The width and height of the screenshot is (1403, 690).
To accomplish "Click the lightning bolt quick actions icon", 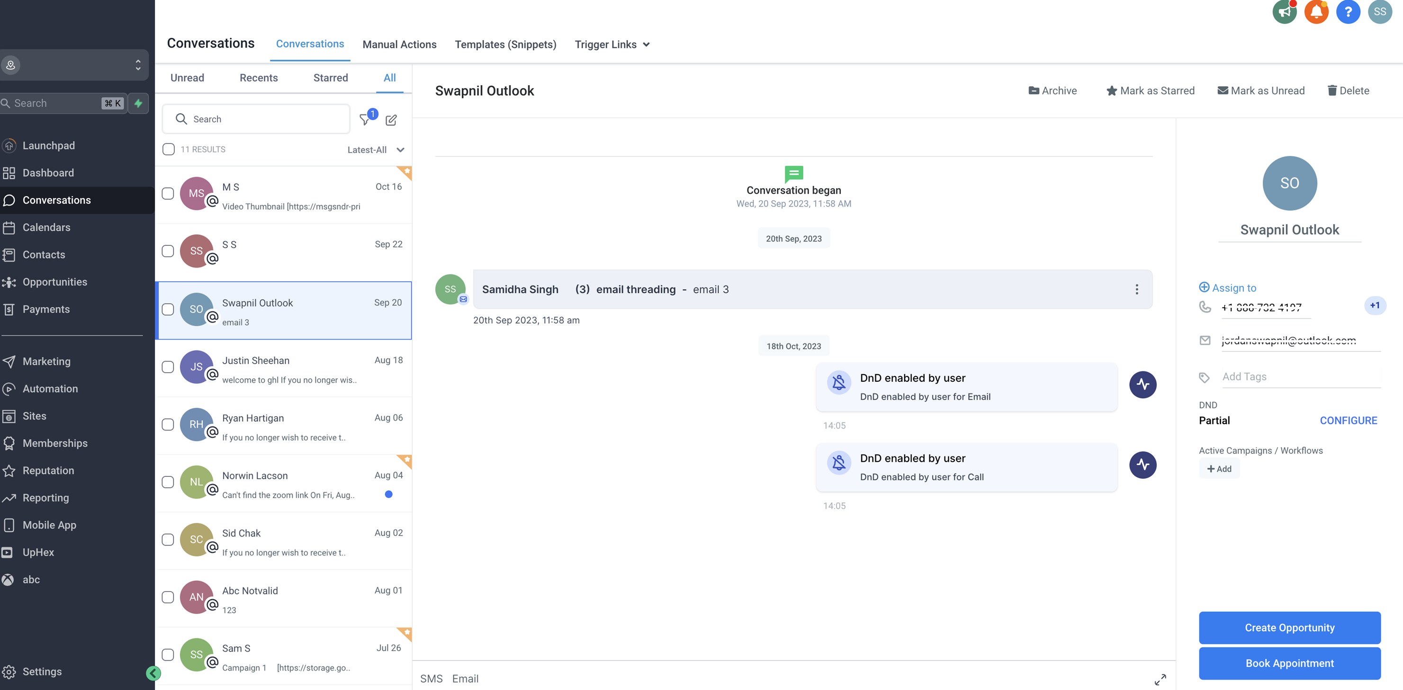I will tap(138, 103).
